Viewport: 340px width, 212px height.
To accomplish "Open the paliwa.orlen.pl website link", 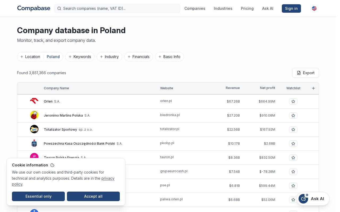I will pos(171,199).
